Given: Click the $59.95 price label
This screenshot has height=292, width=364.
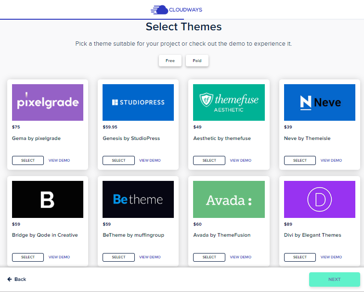Looking at the screenshot, I should [x=110, y=127].
